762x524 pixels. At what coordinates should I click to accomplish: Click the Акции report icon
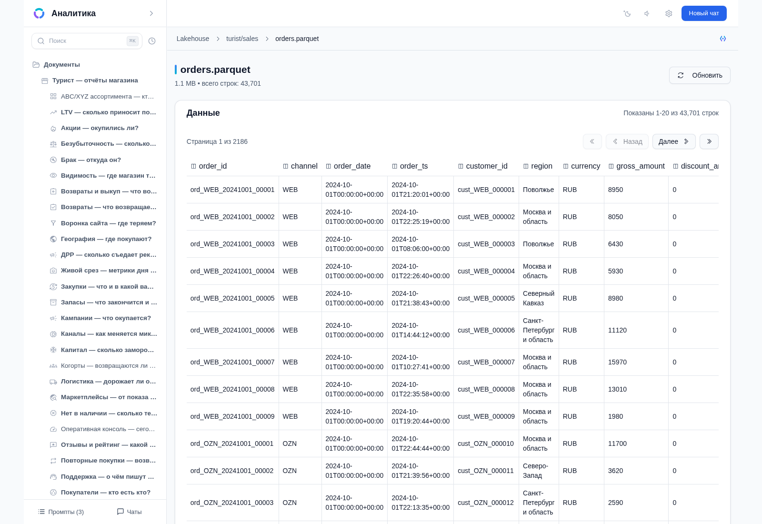tap(53, 128)
